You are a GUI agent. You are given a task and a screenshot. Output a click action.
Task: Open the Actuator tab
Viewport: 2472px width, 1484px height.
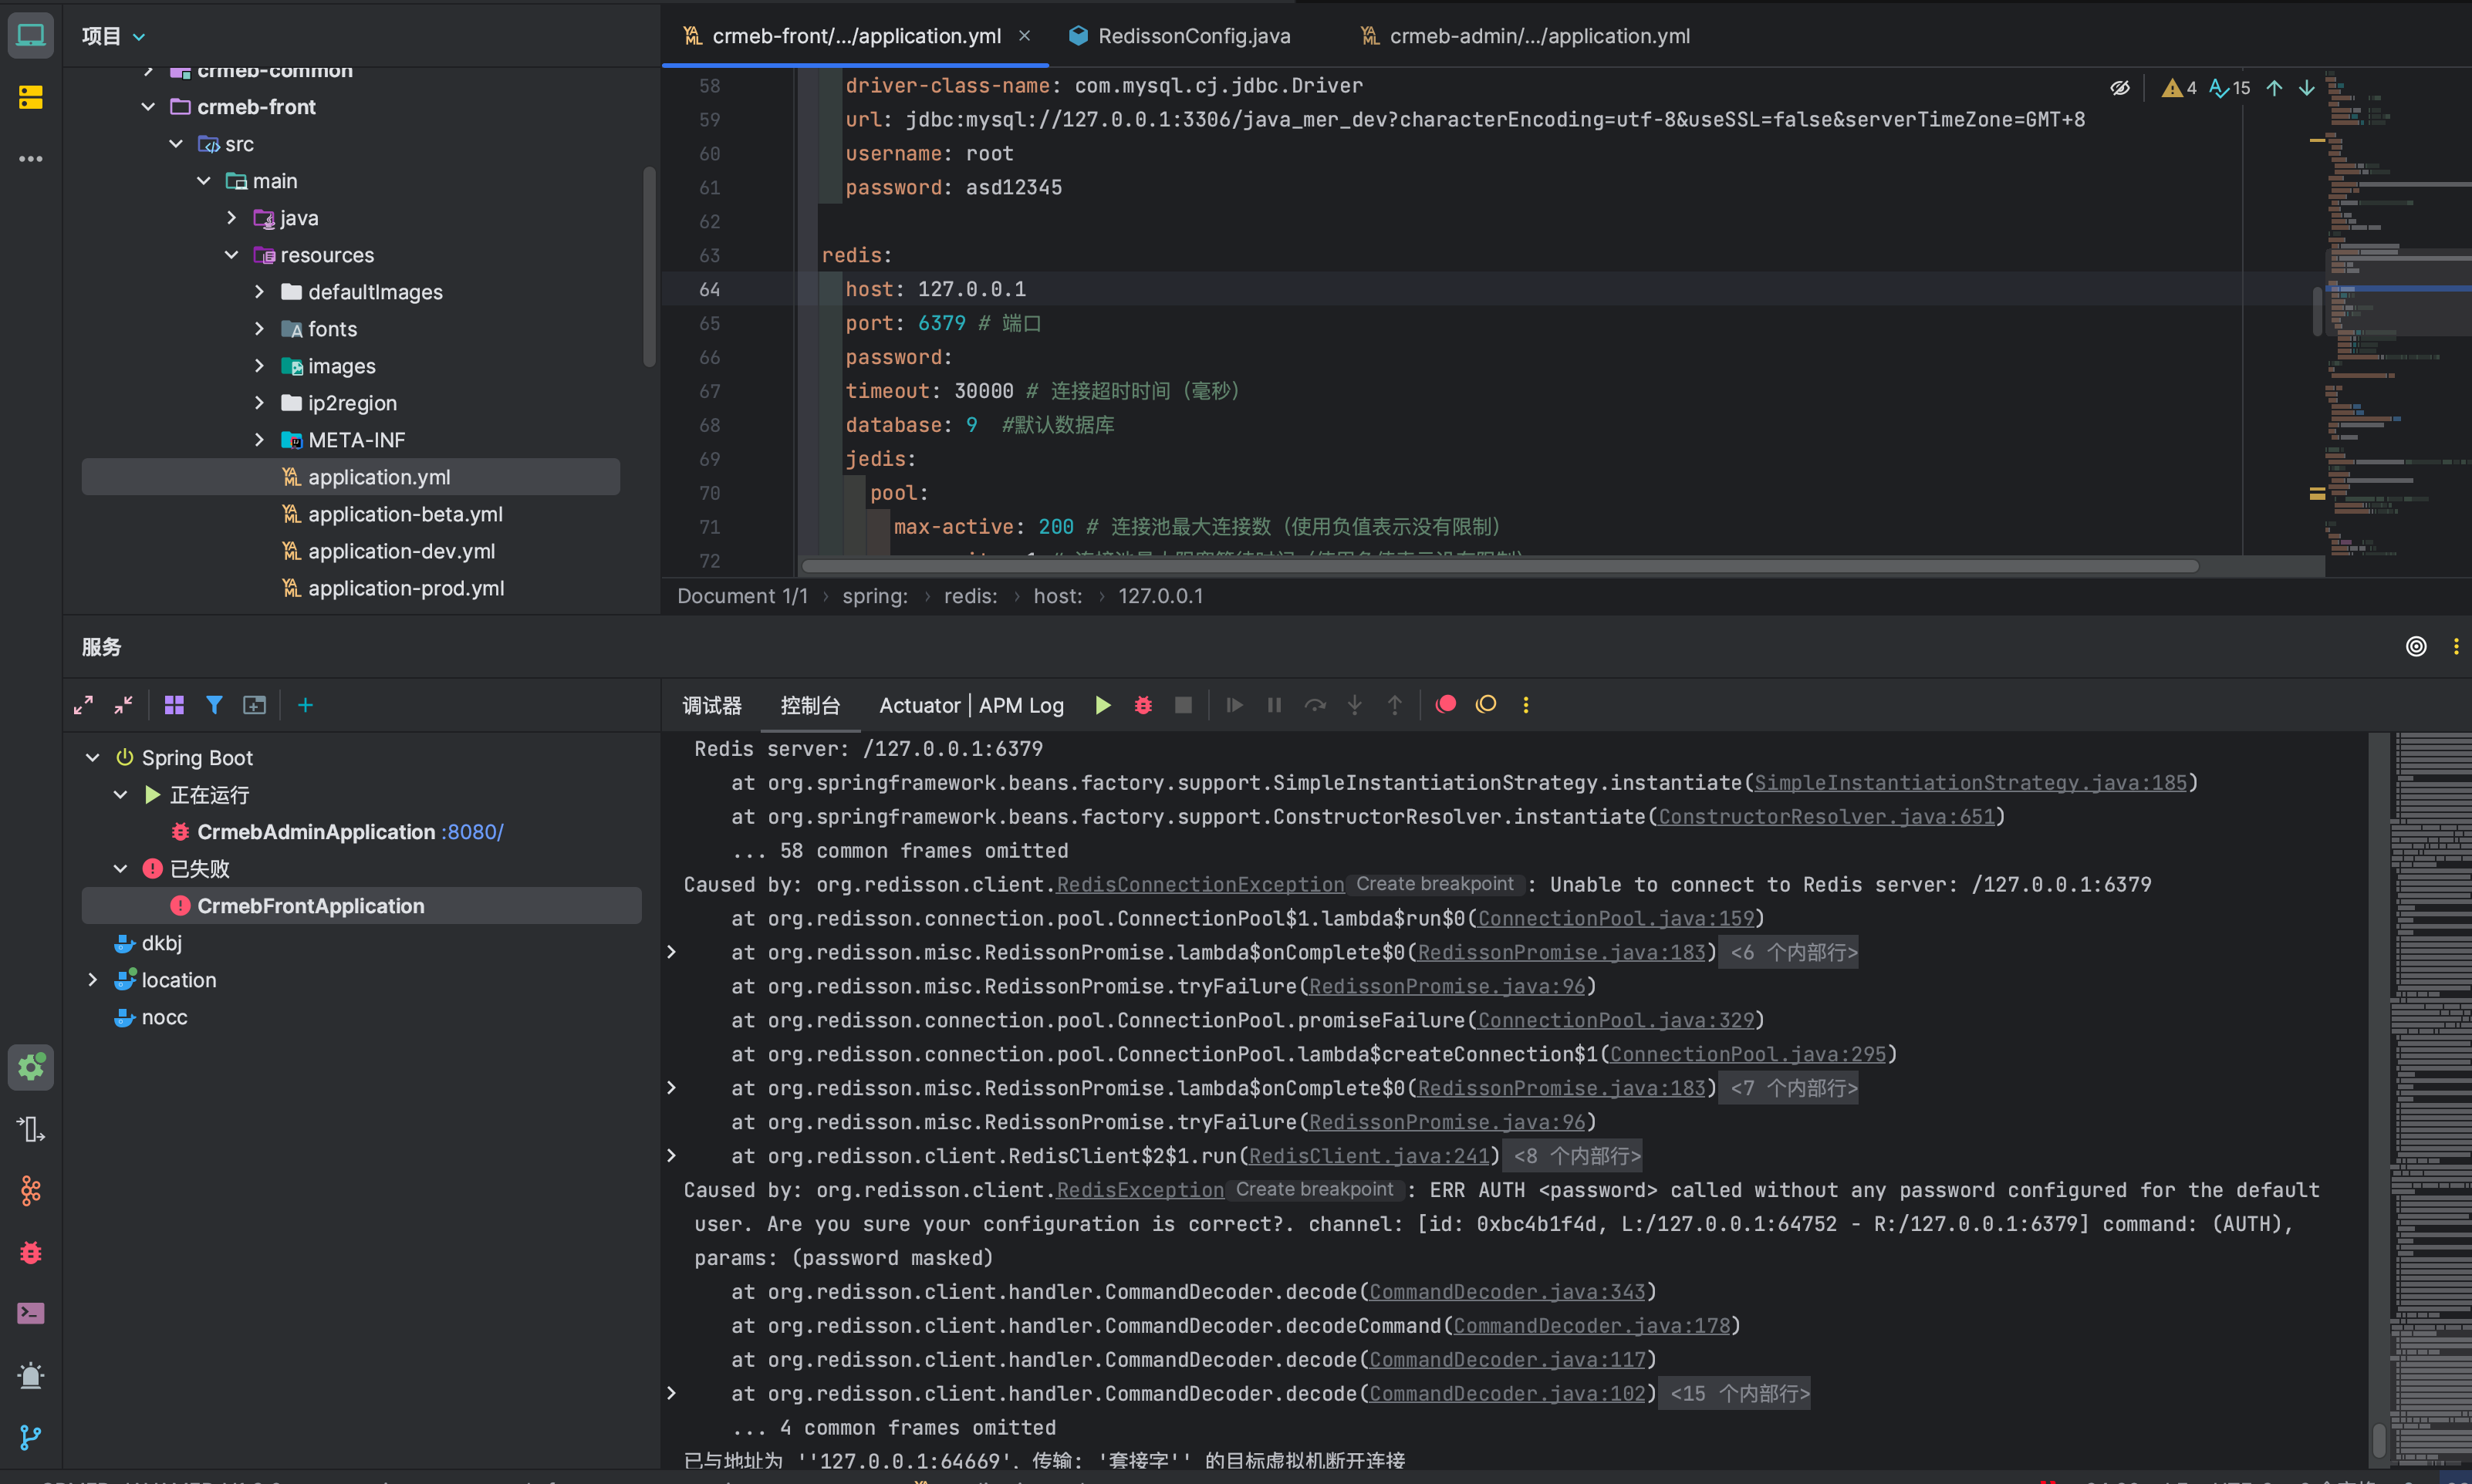919,705
